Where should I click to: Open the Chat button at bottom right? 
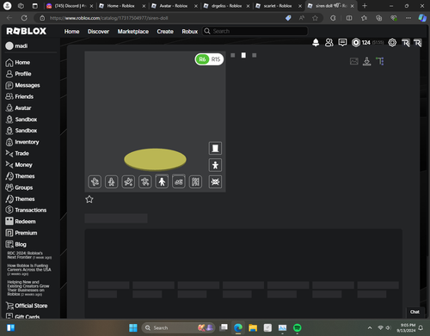tap(415, 312)
